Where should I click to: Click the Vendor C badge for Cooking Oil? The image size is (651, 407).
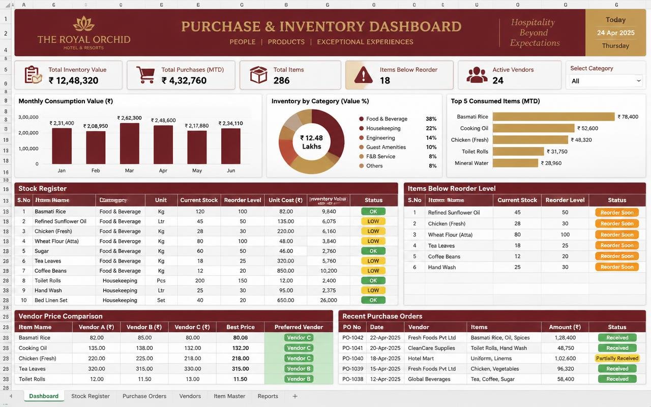pyautogui.click(x=299, y=348)
